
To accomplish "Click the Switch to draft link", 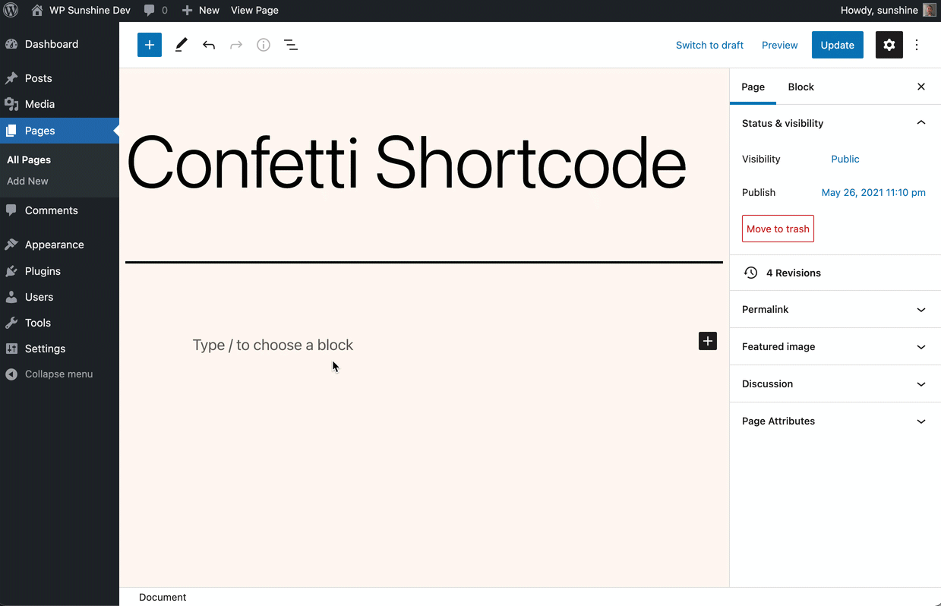I will (709, 45).
